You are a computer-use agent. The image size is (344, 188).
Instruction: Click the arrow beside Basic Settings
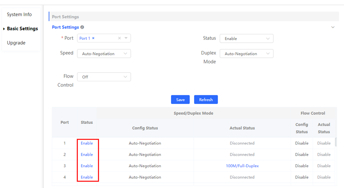[4, 29]
